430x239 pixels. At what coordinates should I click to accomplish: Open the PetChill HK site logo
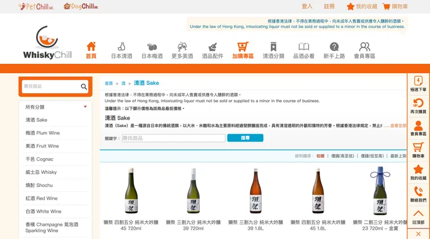36,6
